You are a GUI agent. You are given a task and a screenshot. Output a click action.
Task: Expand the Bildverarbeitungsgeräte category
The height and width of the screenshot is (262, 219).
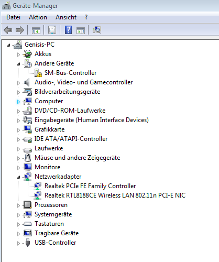18,92
